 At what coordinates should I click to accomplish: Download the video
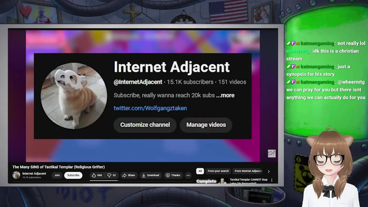coord(150,175)
